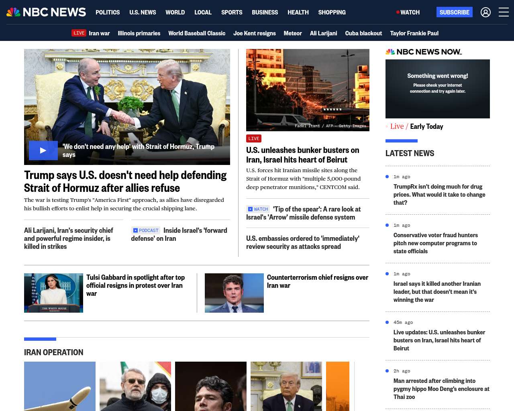Open Tulsi Gabbard in spotlight story
Image resolution: width=514 pixels, height=411 pixels.
[136, 285]
